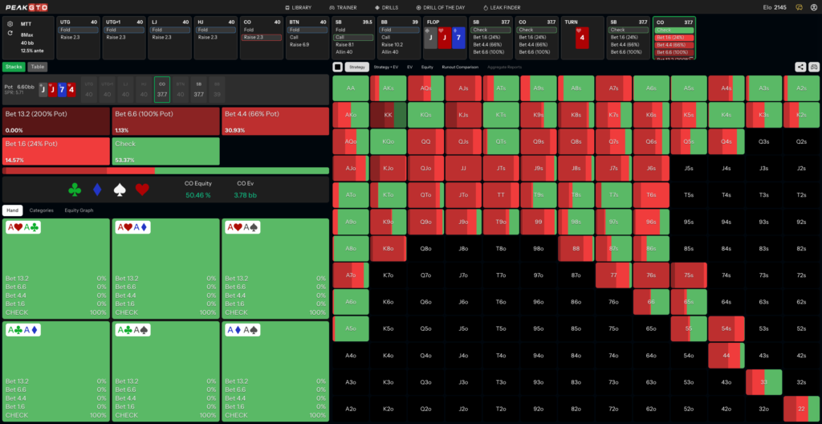The width and height of the screenshot is (822, 424).
Task: Filter by the green clubs suit icon
Action: (75, 190)
